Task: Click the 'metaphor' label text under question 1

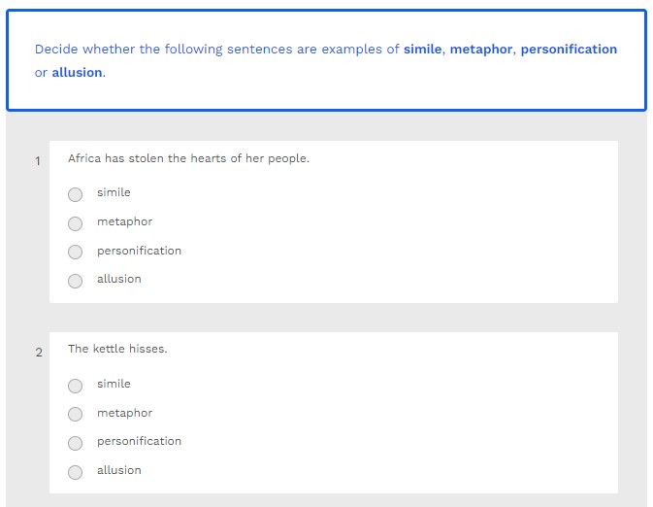Action: [x=124, y=221]
